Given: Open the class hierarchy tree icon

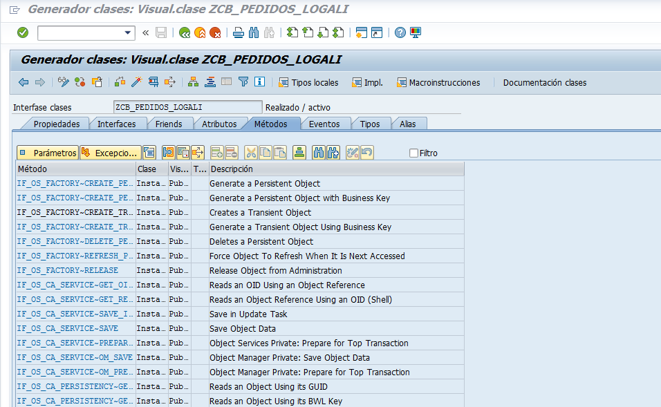Looking at the screenshot, I should pos(193,82).
